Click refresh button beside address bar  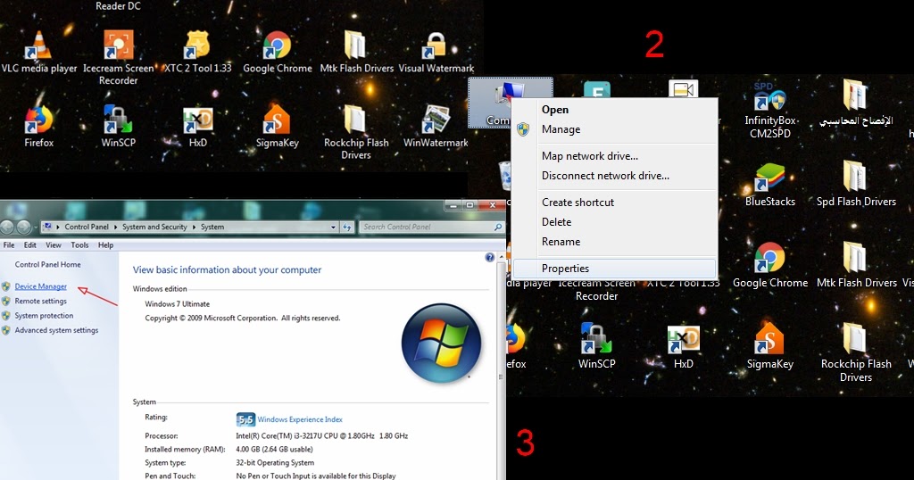[347, 228]
